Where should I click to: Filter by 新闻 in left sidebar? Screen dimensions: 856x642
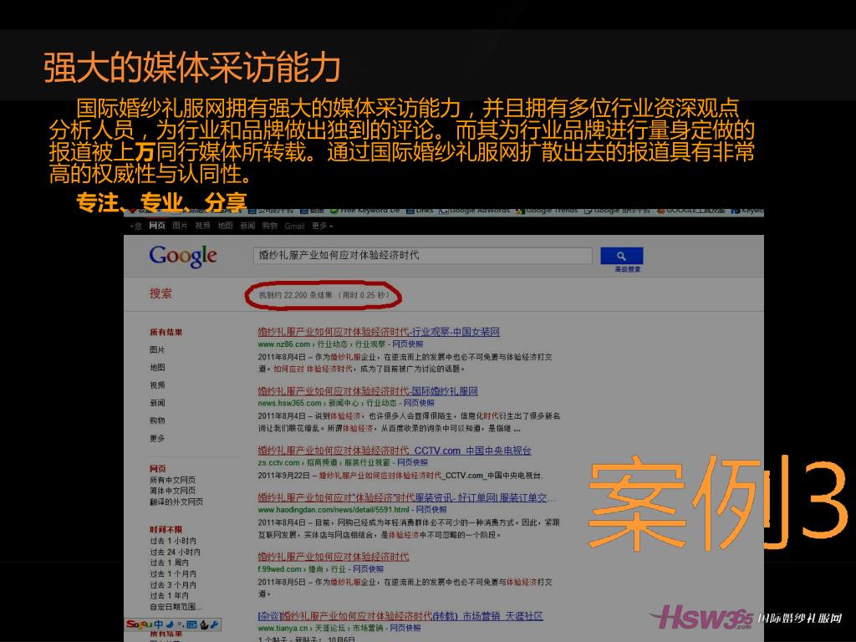pyautogui.click(x=157, y=403)
